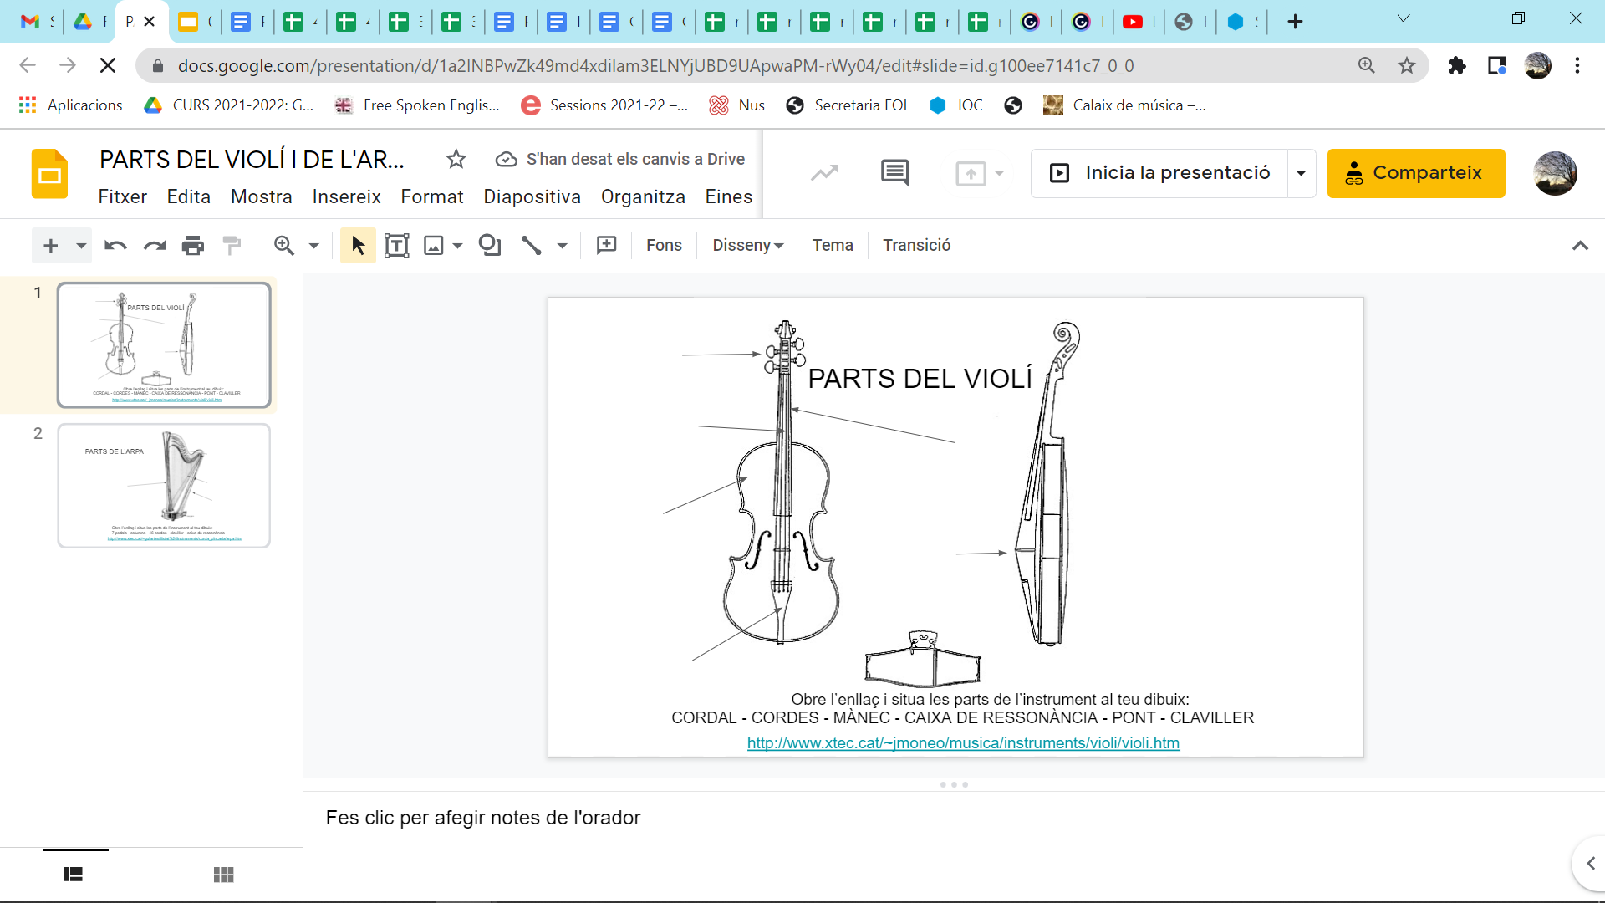The width and height of the screenshot is (1605, 903).
Task: Open the add comment tool
Action: click(x=607, y=245)
